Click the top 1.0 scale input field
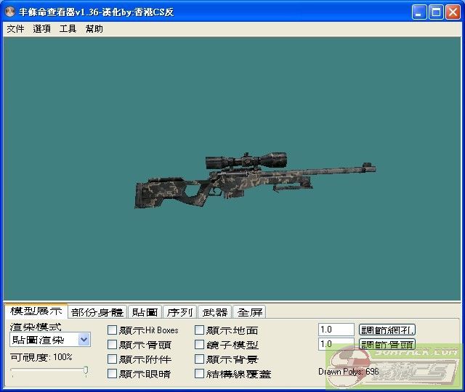This screenshot has width=465, height=392. point(336,330)
